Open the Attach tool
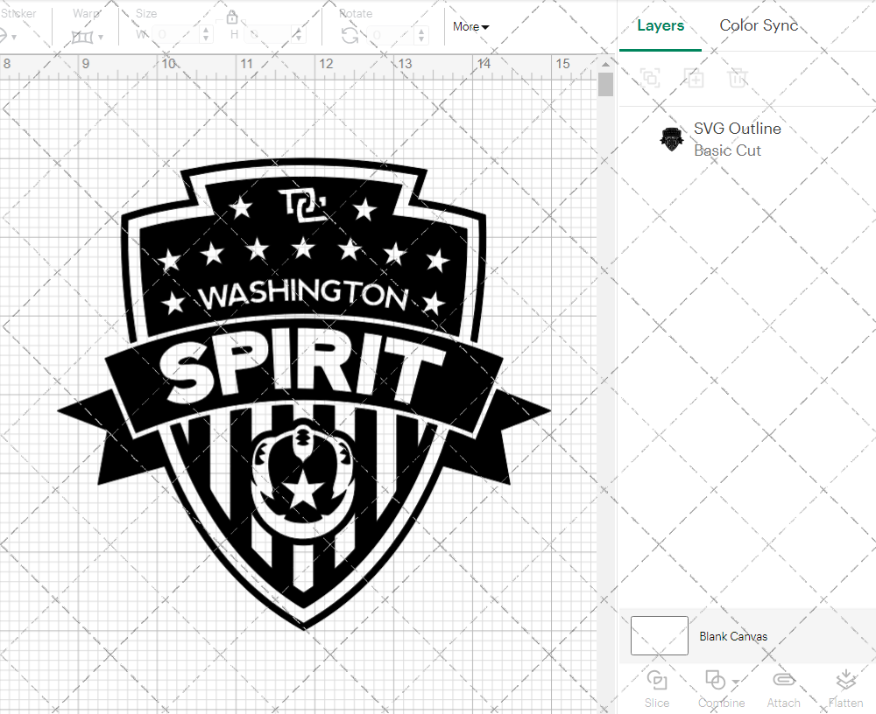The height and width of the screenshot is (714, 876). pyautogui.click(x=783, y=688)
